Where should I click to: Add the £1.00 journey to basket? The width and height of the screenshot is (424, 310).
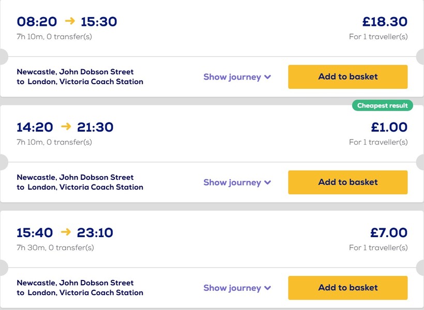tap(347, 182)
